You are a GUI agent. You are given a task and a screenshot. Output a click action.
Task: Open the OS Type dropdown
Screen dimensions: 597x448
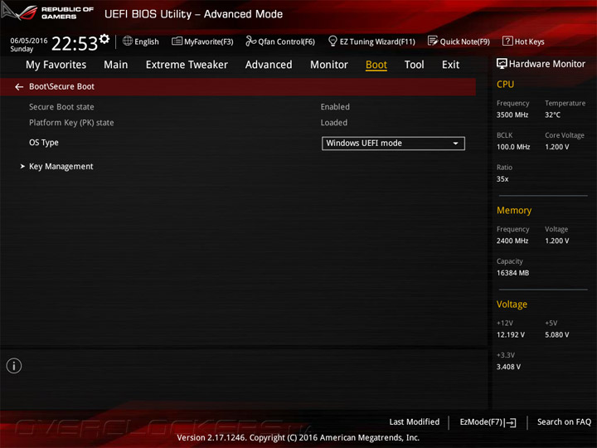[x=393, y=144]
